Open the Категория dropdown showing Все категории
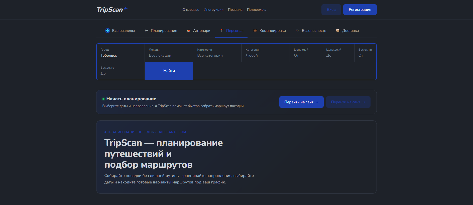 [217, 53]
